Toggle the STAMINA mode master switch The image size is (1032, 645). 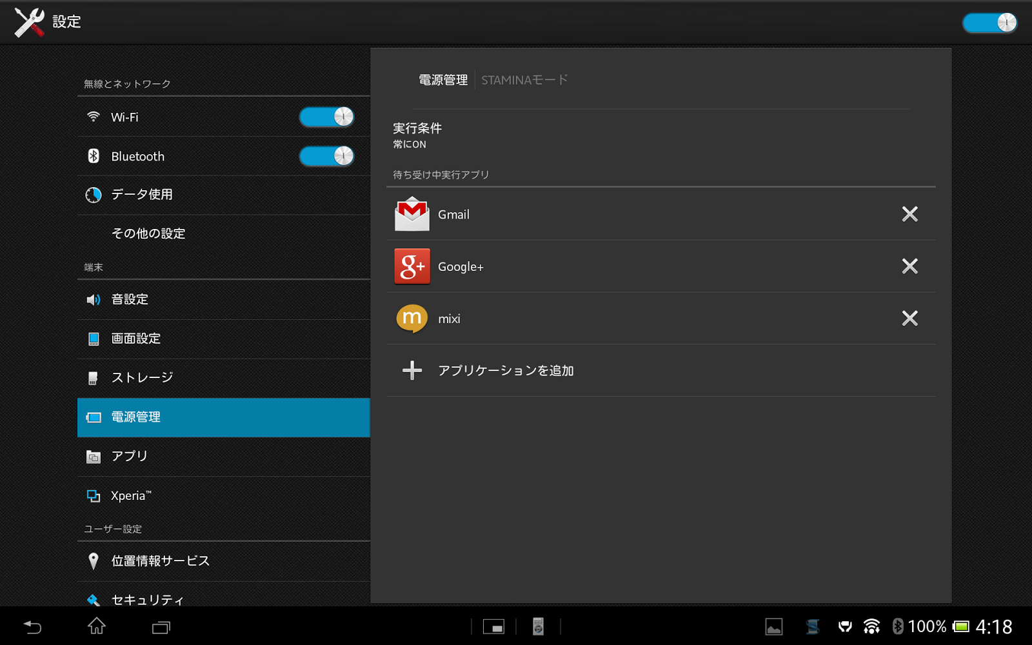989,23
